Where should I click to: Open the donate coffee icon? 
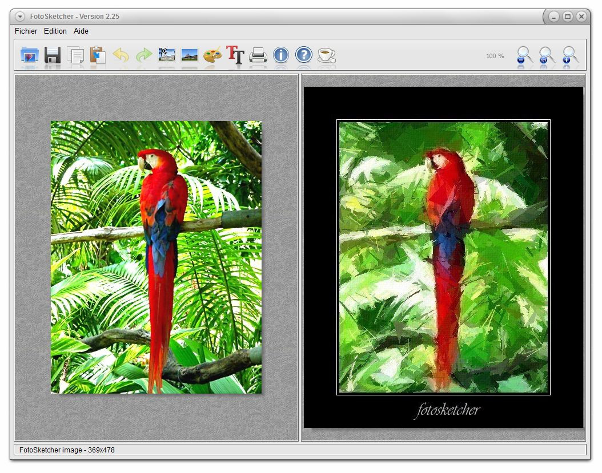click(x=326, y=55)
